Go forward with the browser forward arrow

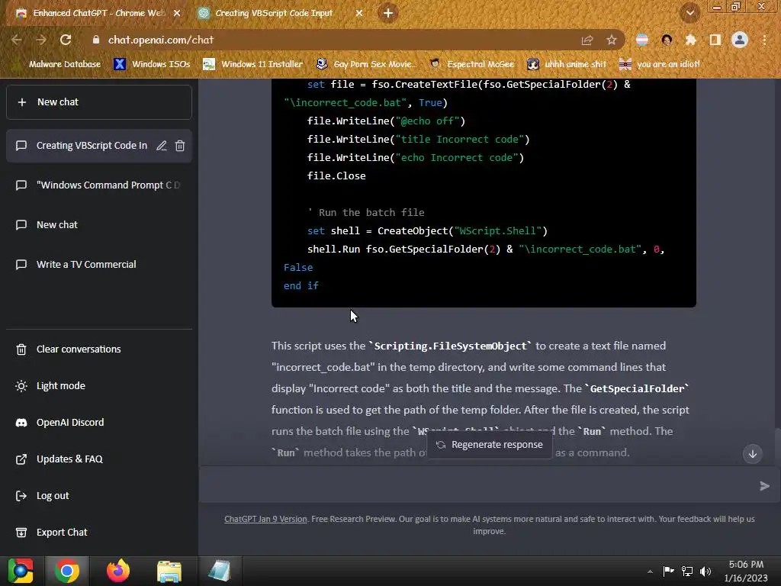tap(41, 40)
